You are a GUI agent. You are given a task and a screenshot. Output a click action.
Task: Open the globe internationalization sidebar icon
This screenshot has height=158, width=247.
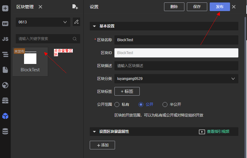[x=5, y=85]
